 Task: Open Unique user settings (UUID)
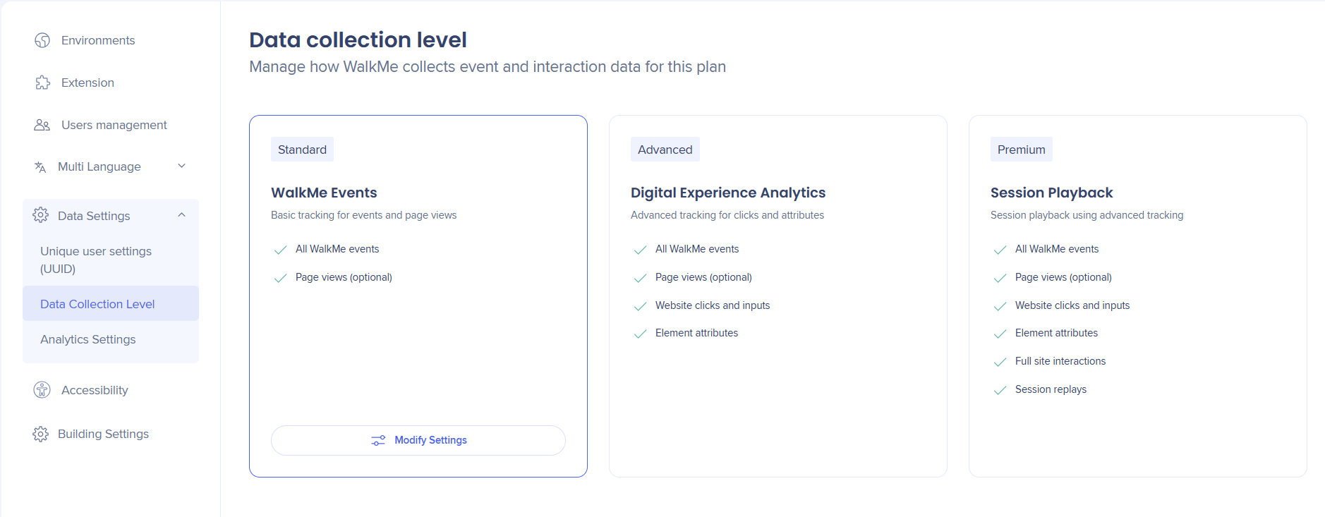pyautogui.click(x=96, y=260)
